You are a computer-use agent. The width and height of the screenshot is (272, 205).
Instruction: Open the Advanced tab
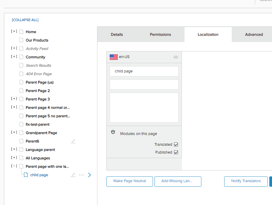[254, 34]
